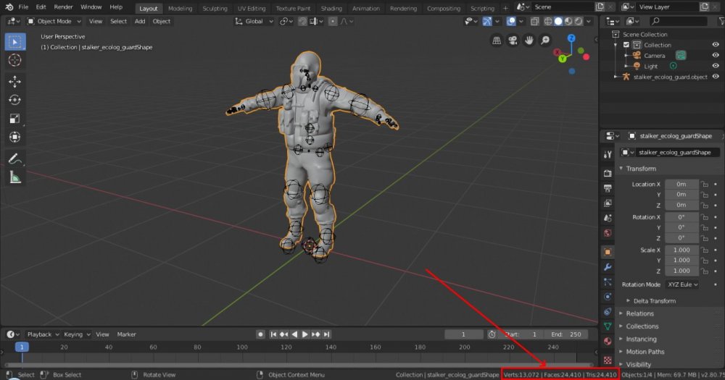This screenshot has width=725, height=380.
Task: Open the Modifiers properties tab
Action: pos(608,267)
